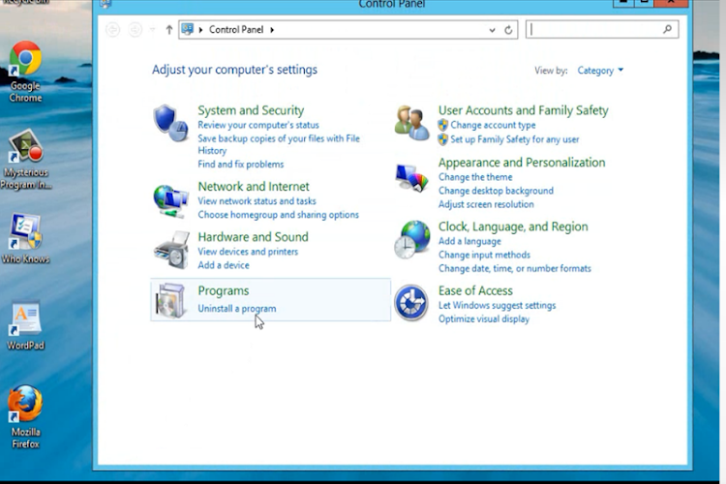Screen dimensions: 726x484
Task: Click Find and fix problems
Action: click(x=241, y=164)
